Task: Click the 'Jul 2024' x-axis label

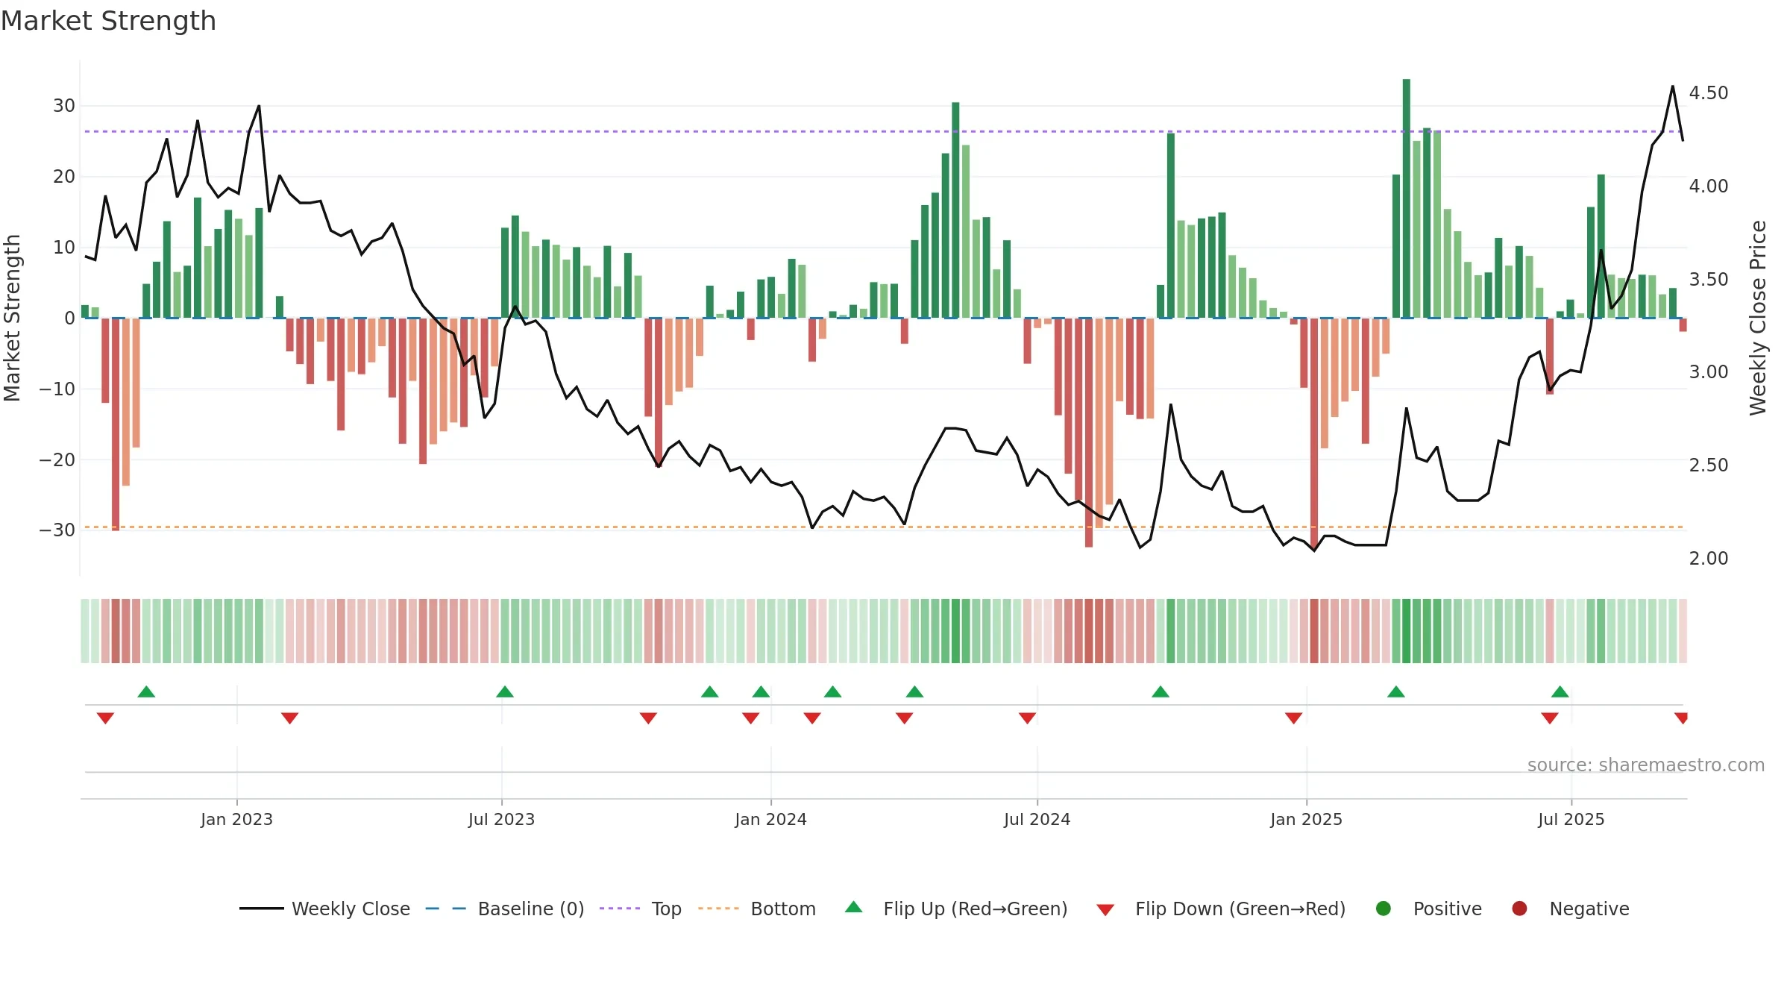Action: click(x=1037, y=819)
